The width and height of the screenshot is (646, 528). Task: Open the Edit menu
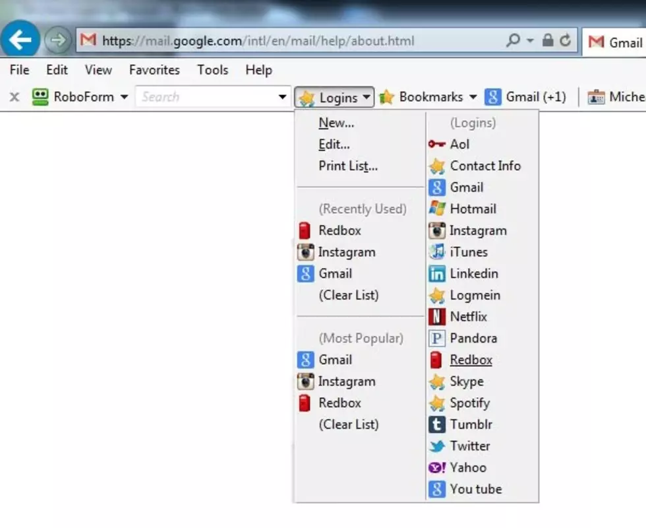(57, 70)
